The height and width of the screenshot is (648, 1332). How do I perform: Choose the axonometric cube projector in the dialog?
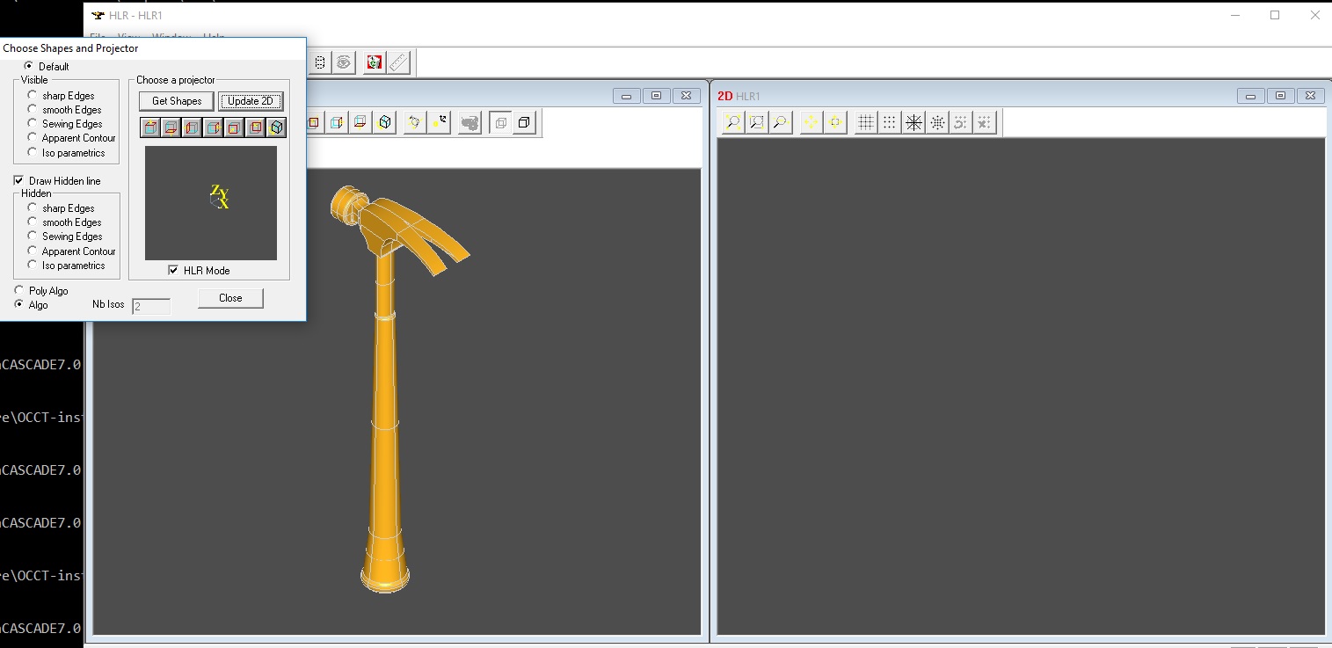pyautogui.click(x=277, y=128)
